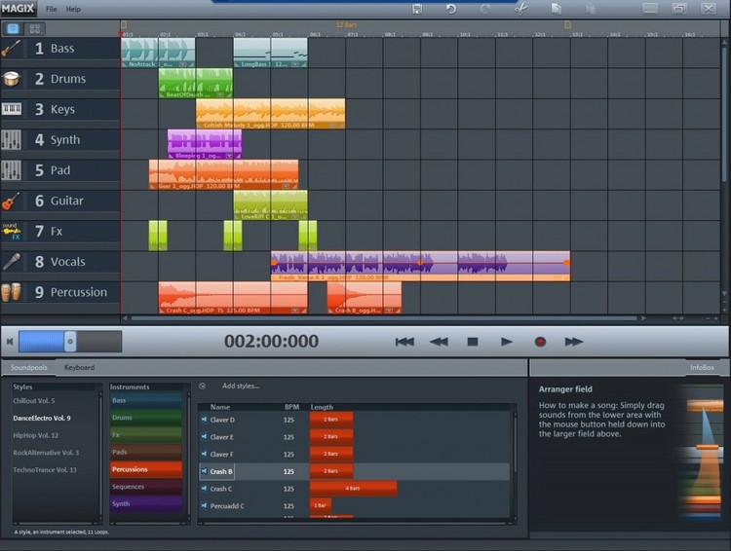Open the File menu
Image resolution: width=731 pixels, height=551 pixels.
point(51,9)
